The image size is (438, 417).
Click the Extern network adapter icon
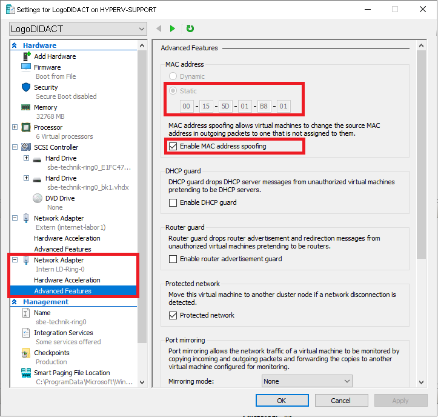26,218
